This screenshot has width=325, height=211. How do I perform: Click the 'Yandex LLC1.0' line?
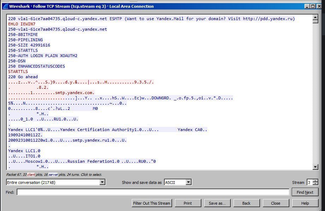(24, 151)
